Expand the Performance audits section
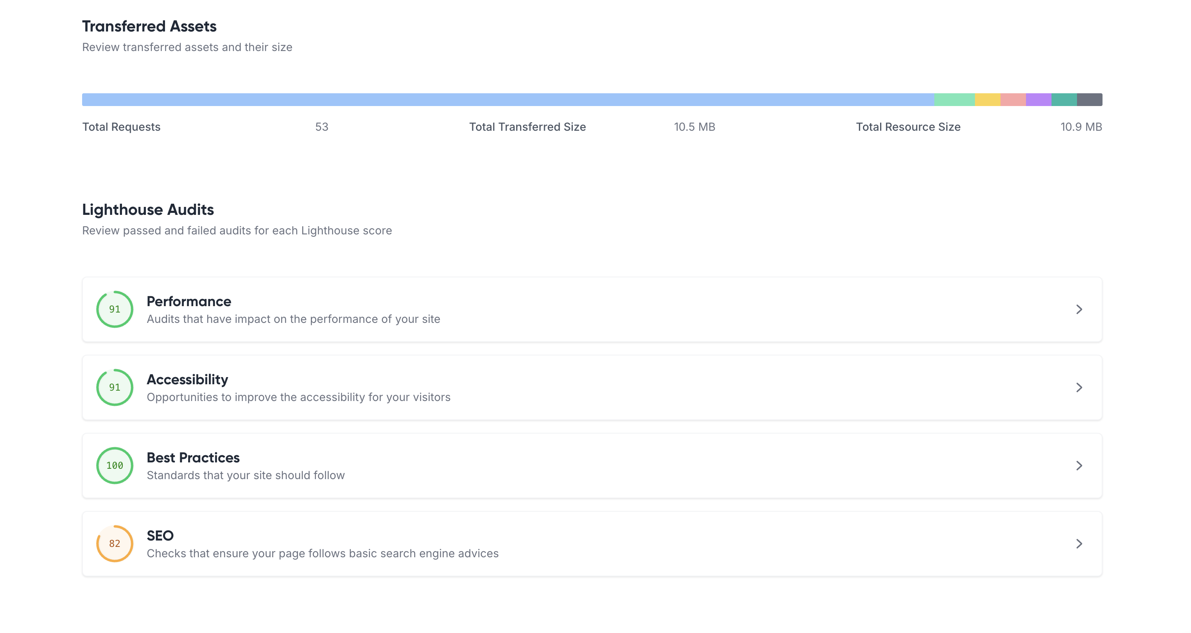This screenshot has height=633, width=1191. [1079, 309]
